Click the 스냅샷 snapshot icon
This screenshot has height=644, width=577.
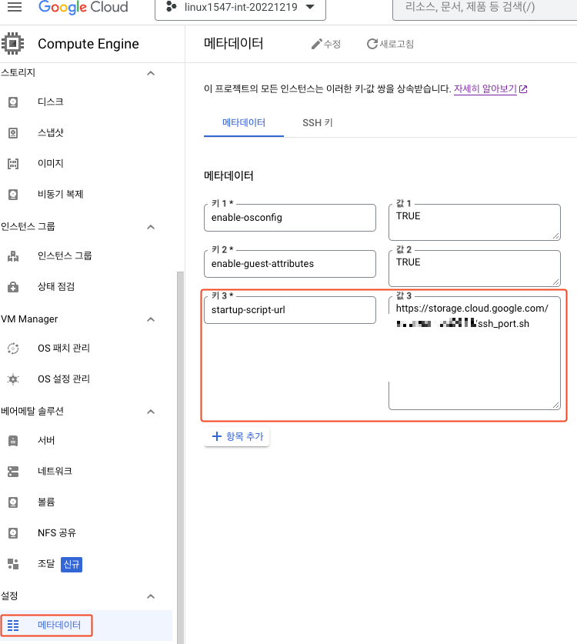coord(13,132)
